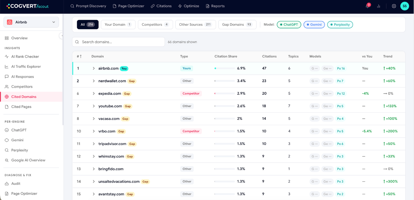Open the Optimize top menu
The height and width of the screenshot is (200, 414).
(x=189, y=6)
